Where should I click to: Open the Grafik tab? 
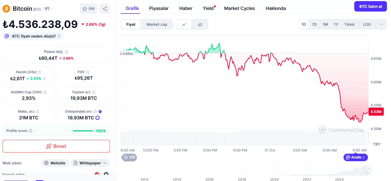[132, 8]
